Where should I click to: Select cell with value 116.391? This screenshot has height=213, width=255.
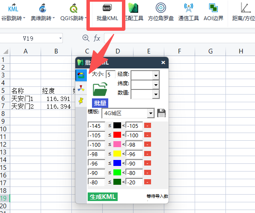click(56, 98)
